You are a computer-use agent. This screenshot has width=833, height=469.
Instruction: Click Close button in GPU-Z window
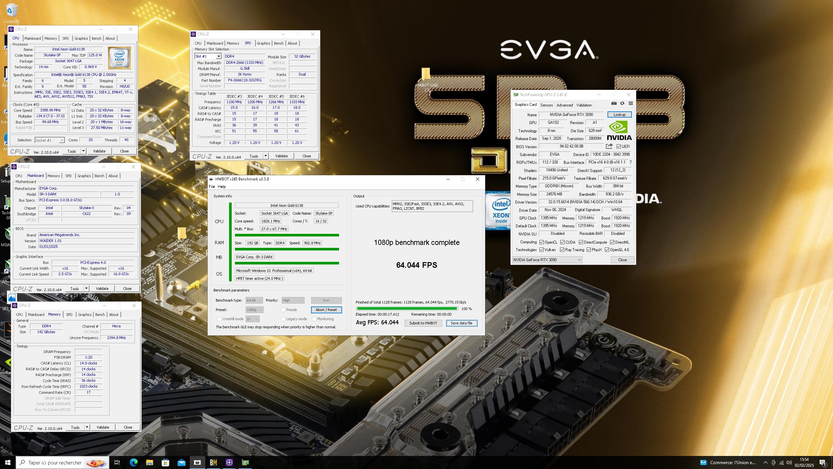coord(622,260)
